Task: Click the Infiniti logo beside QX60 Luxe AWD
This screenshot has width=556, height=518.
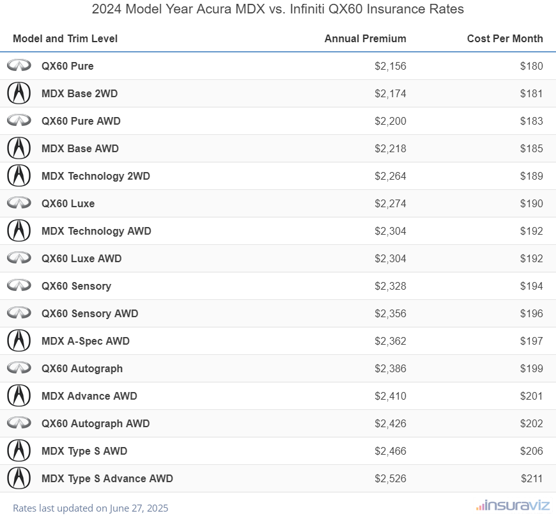Action: [x=19, y=258]
